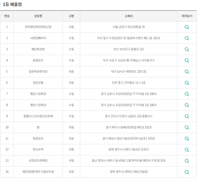The height and width of the screenshot is (181, 199).
Task: Click the 소재지 column header
Action: click(x=129, y=16)
